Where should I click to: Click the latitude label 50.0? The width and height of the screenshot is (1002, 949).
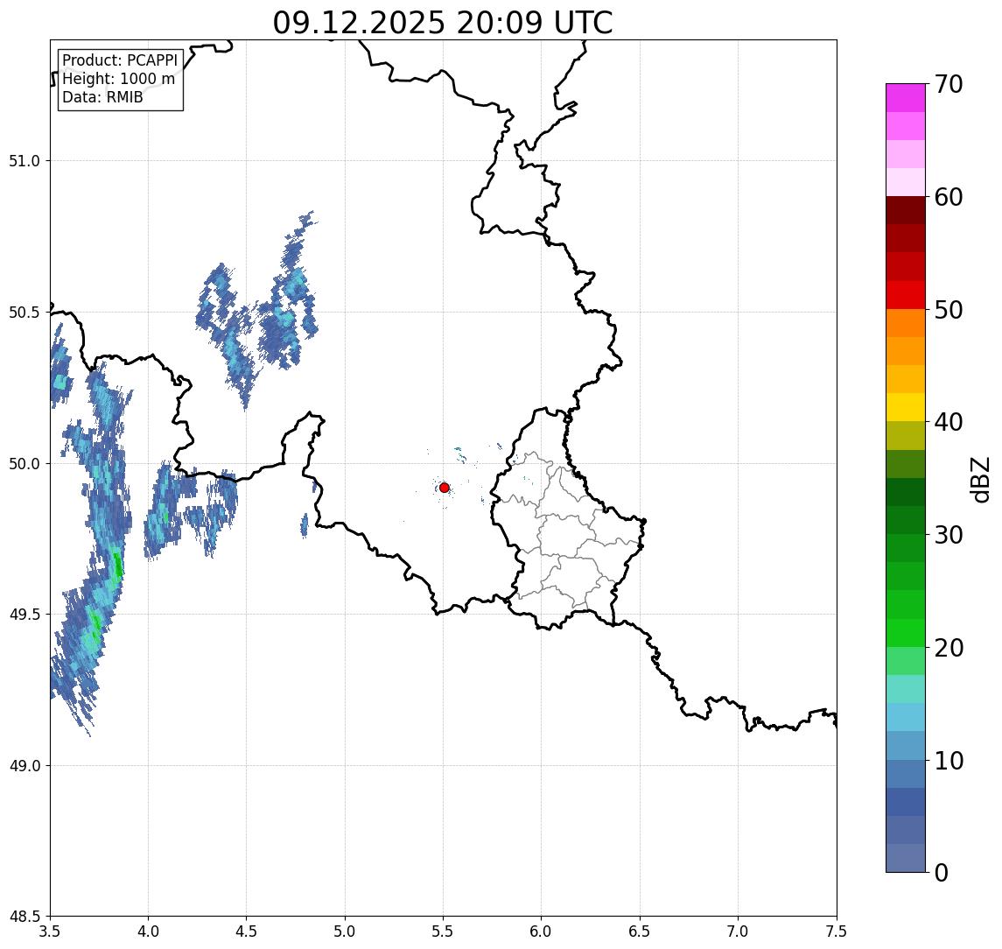click(25, 464)
